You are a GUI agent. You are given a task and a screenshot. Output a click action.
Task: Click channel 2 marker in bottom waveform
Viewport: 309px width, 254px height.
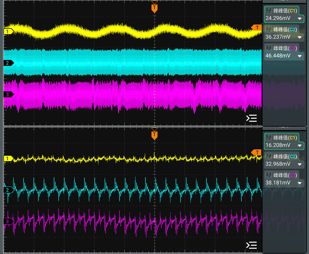pos(9,190)
